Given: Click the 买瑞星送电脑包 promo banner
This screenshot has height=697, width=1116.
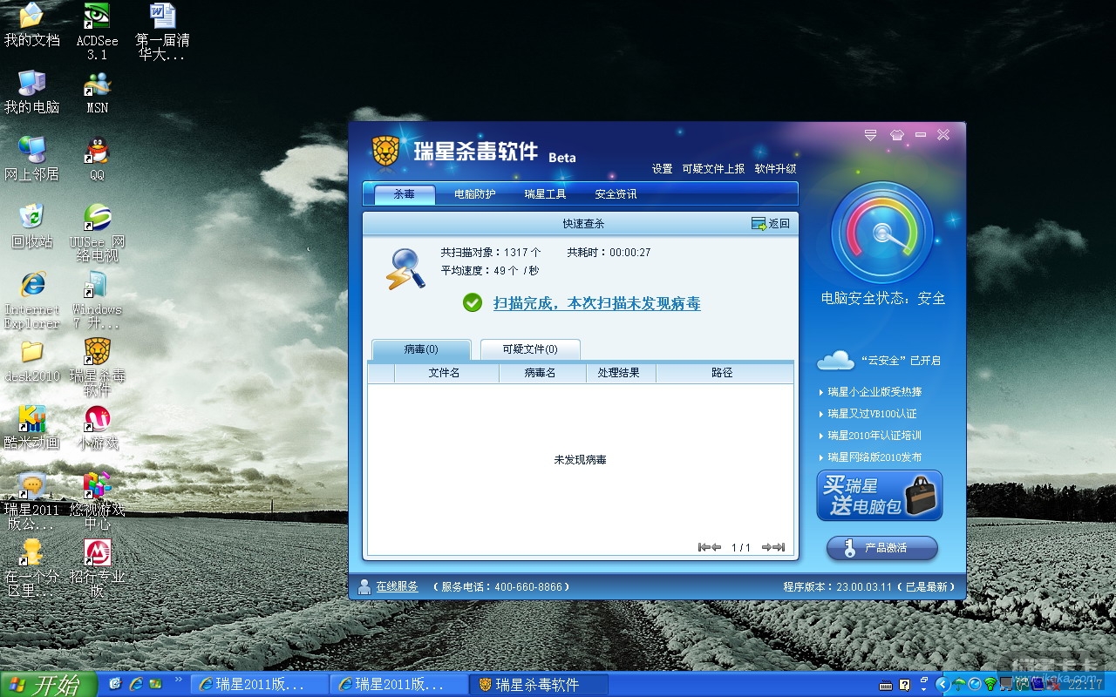Looking at the screenshot, I should 880,496.
